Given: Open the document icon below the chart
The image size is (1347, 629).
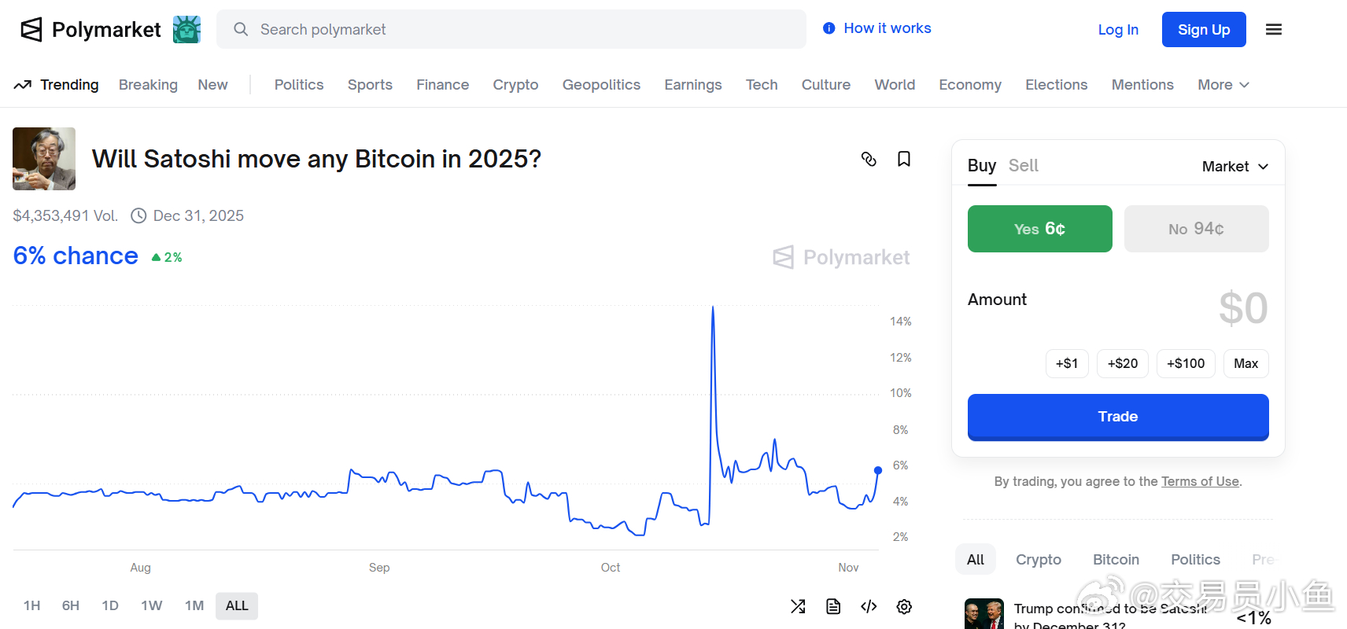Looking at the screenshot, I should (833, 606).
